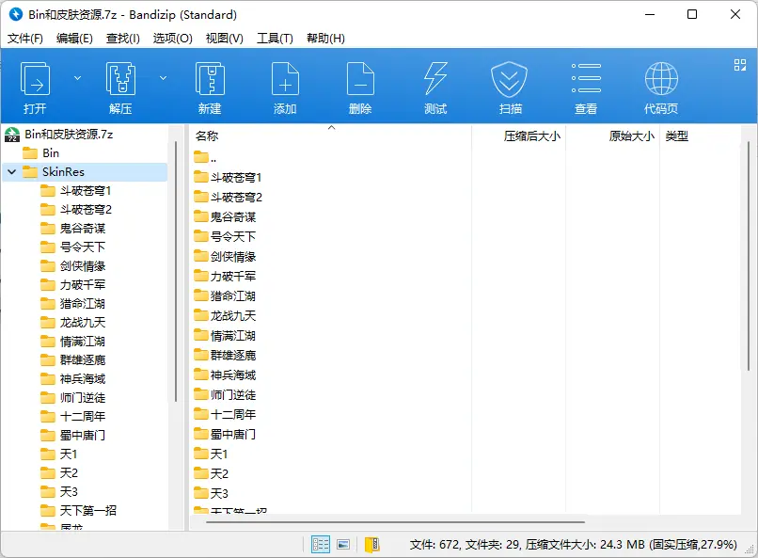Open the 工具(T) menu
The width and height of the screenshot is (758, 558).
(x=275, y=39)
